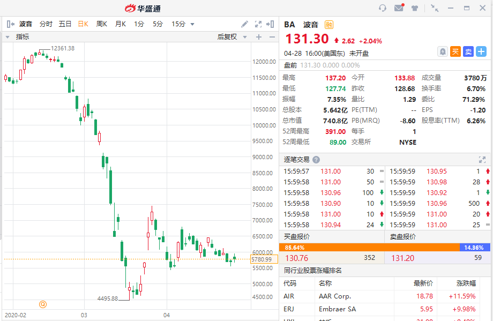Sort by 最新价 column header
The height and width of the screenshot is (321, 493).
423,283
